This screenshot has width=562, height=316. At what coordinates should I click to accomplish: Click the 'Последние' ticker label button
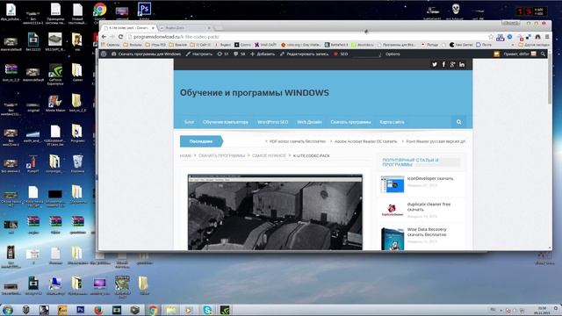[x=201, y=141]
